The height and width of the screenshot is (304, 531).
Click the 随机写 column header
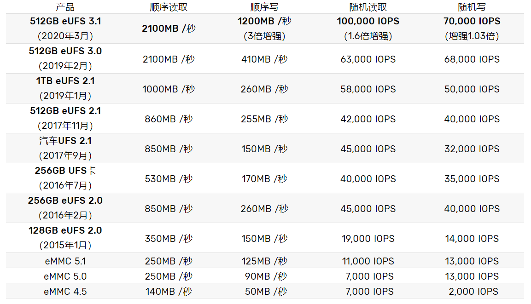[472, 7]
